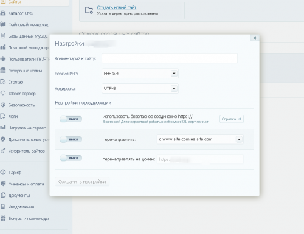Open Бонусы и промокоды menu item
The width and height of the screenshot is (304, 234).
tap(29, 218)
